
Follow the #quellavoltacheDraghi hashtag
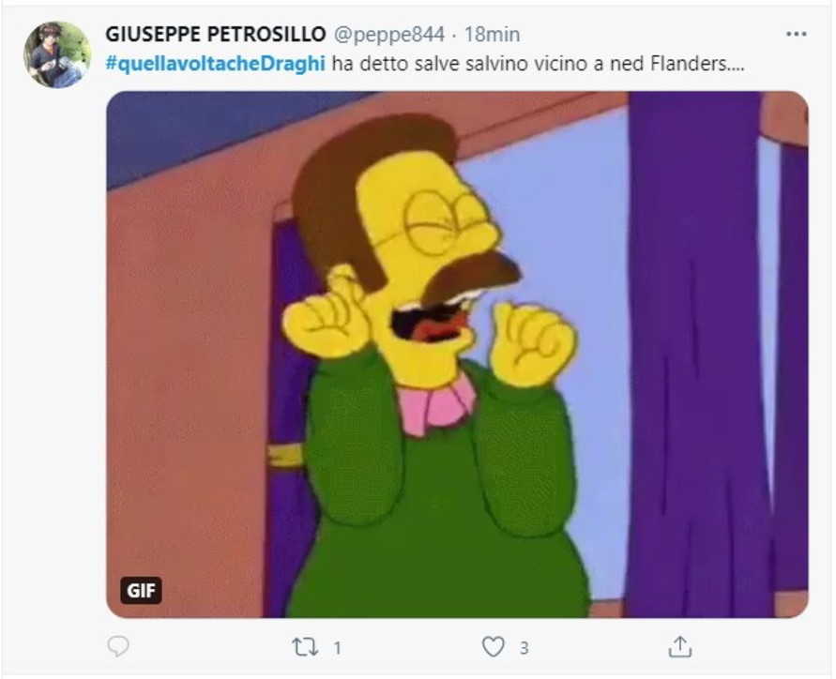[x=216, y=64]
